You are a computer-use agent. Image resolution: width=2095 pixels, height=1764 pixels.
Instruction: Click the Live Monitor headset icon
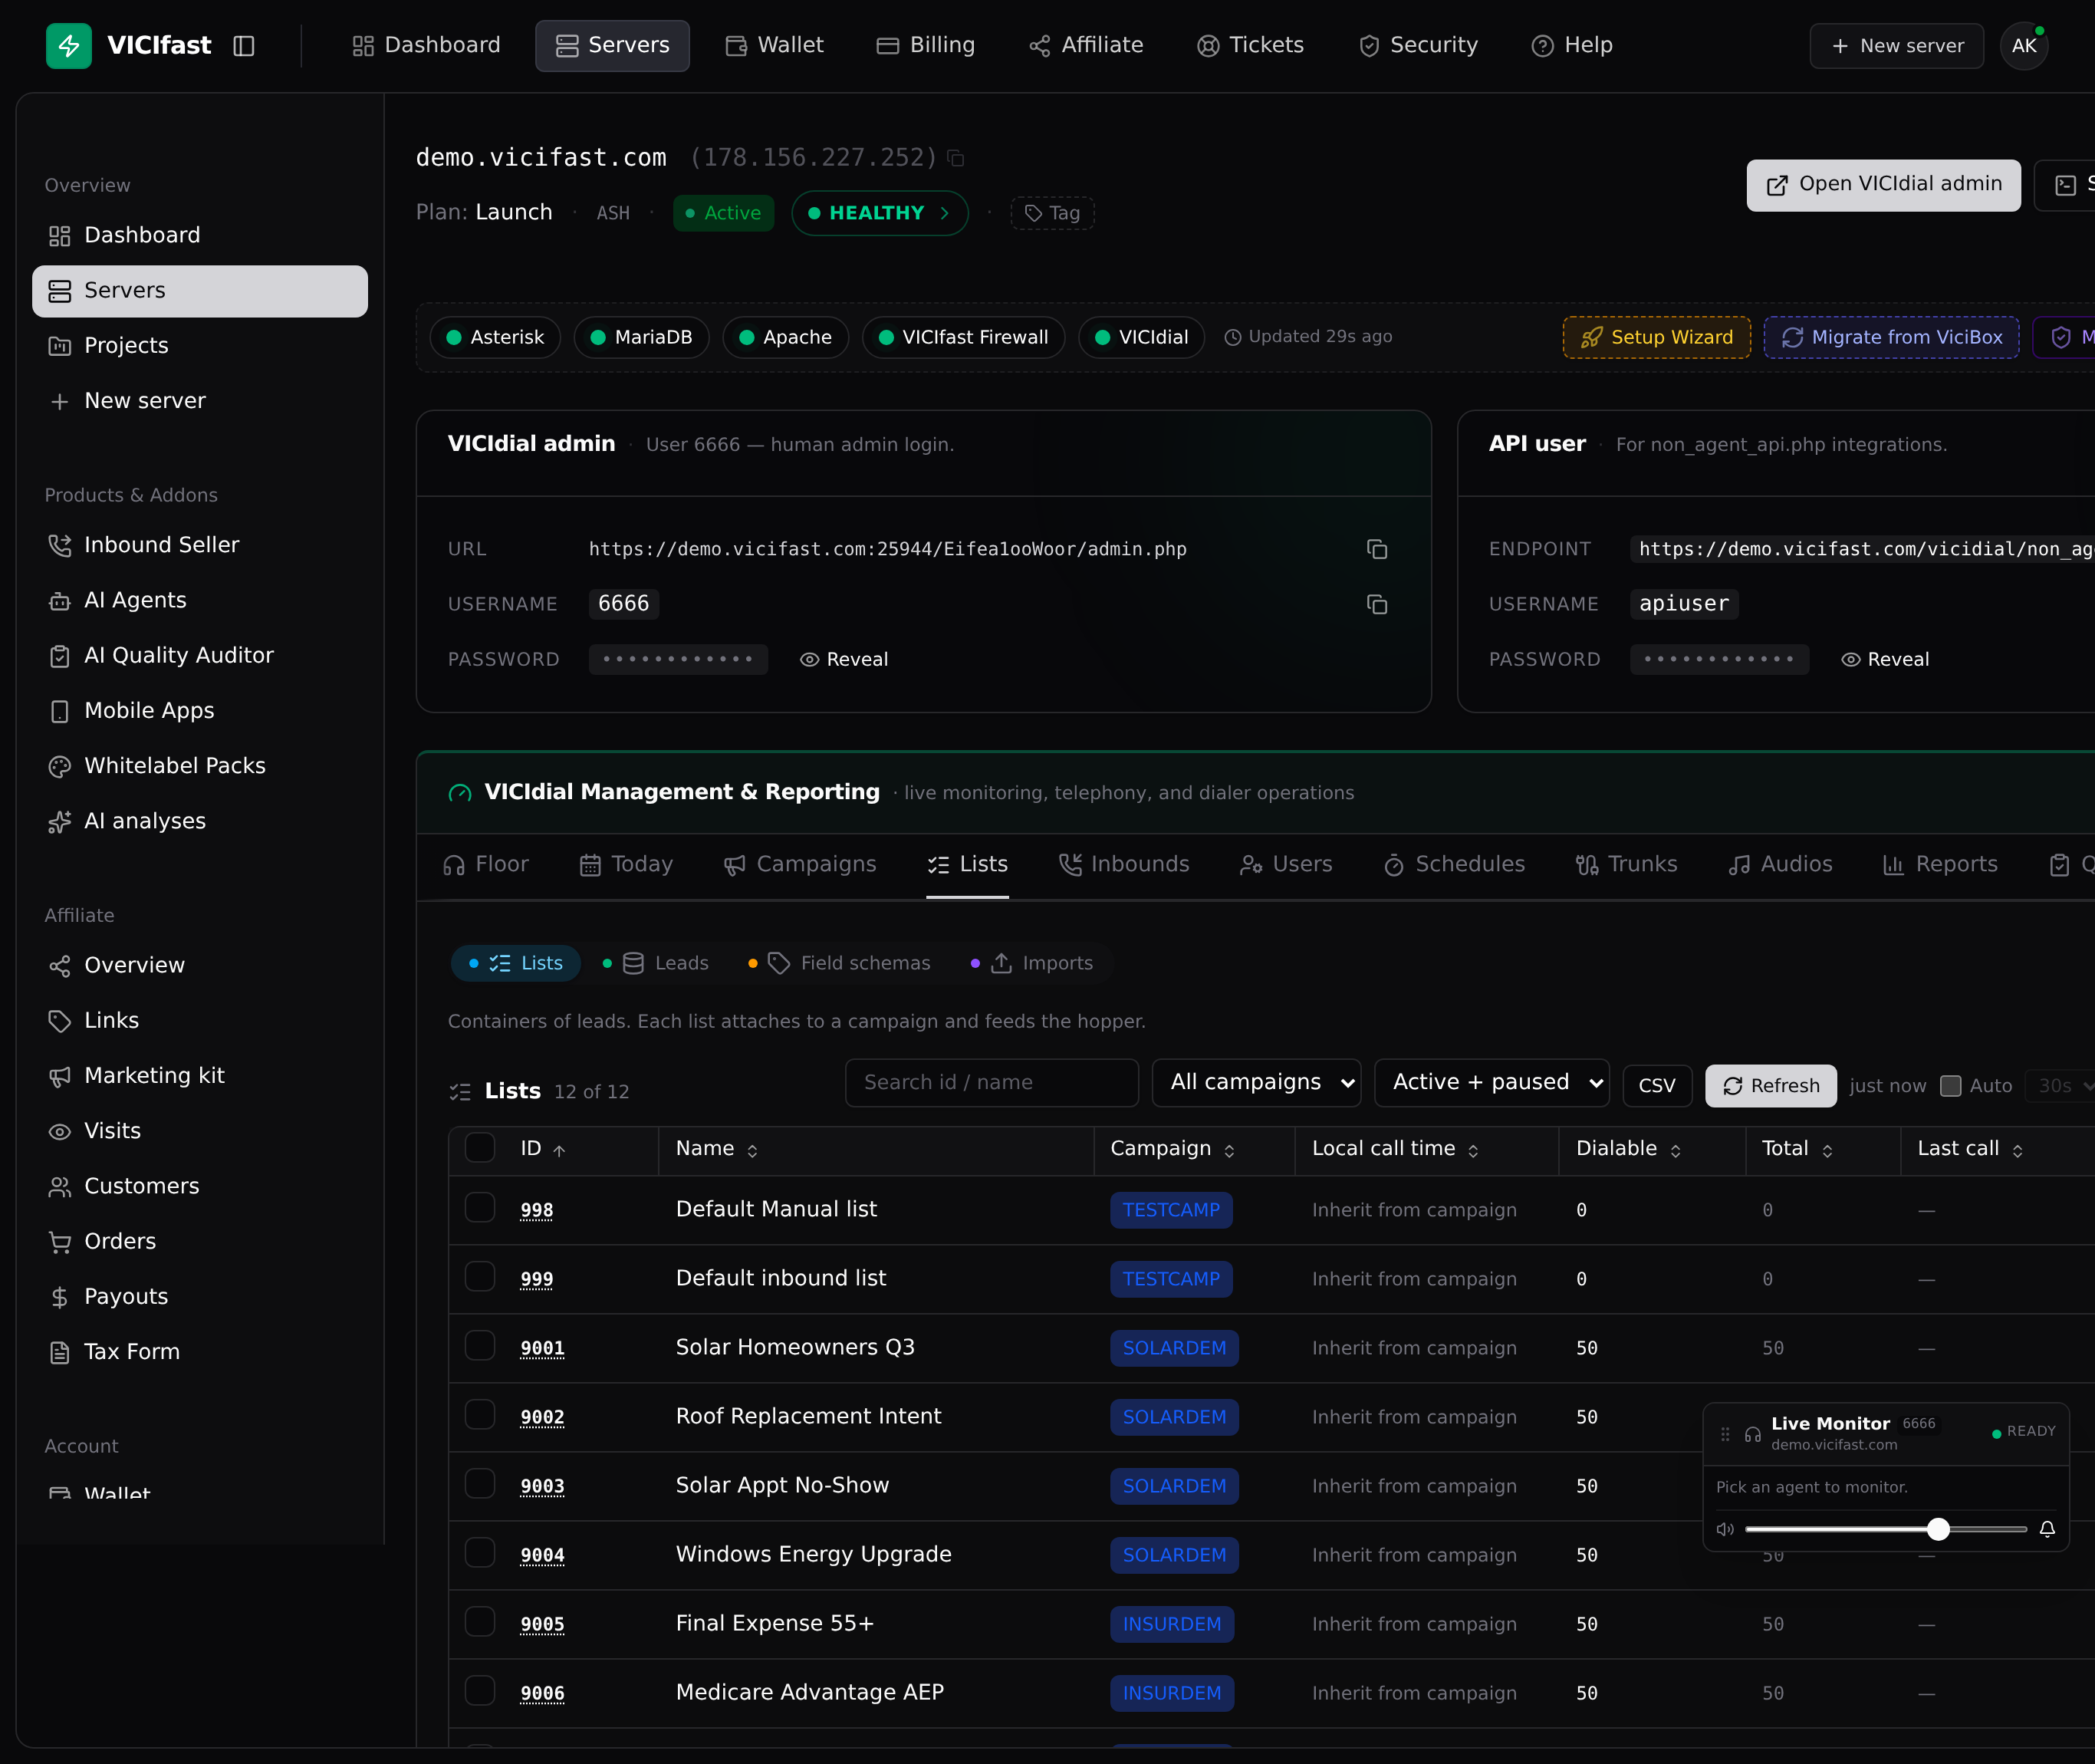1753,1434
